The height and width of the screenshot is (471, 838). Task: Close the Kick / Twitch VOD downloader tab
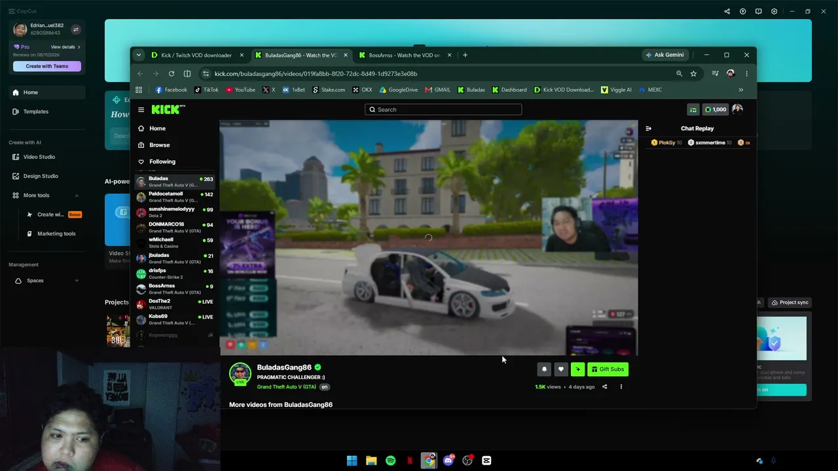click(242, 55)
